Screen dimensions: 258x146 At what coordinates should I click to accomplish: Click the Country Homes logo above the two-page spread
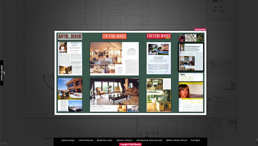pos(114,36)
